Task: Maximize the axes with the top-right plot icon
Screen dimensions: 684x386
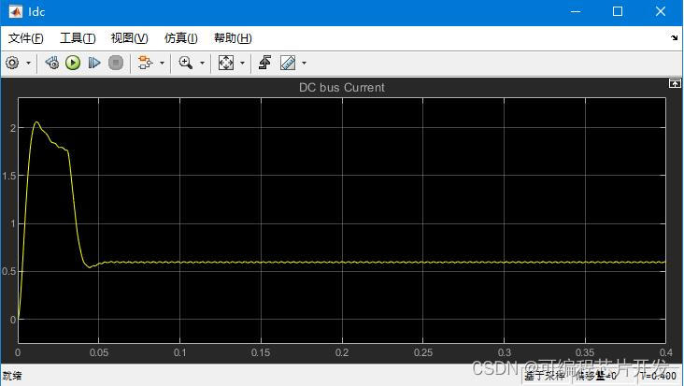Action: tap(675, 83)
